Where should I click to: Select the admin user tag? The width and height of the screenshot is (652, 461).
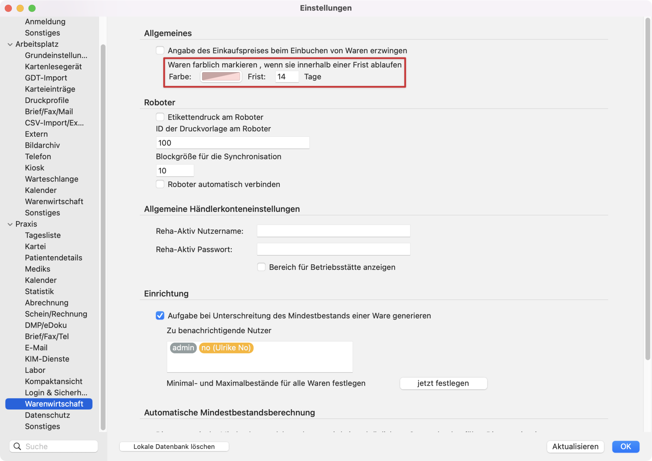pyautogui.click(x=183, y=348)
